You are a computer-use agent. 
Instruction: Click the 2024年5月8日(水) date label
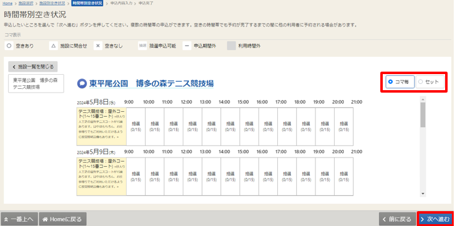click(x=96, y=102)
